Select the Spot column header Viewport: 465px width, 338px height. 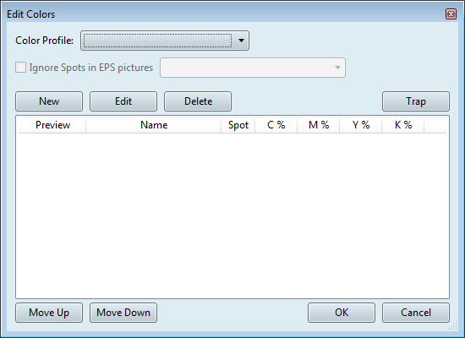click(238, 125)
